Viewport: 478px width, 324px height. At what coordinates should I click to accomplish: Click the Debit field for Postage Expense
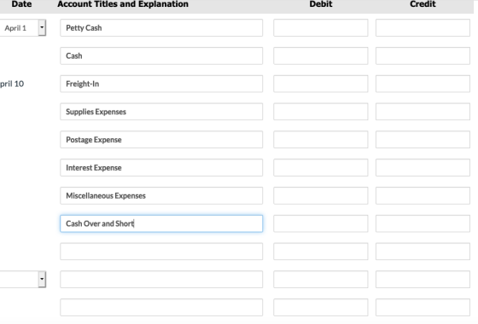pos(321,140)
